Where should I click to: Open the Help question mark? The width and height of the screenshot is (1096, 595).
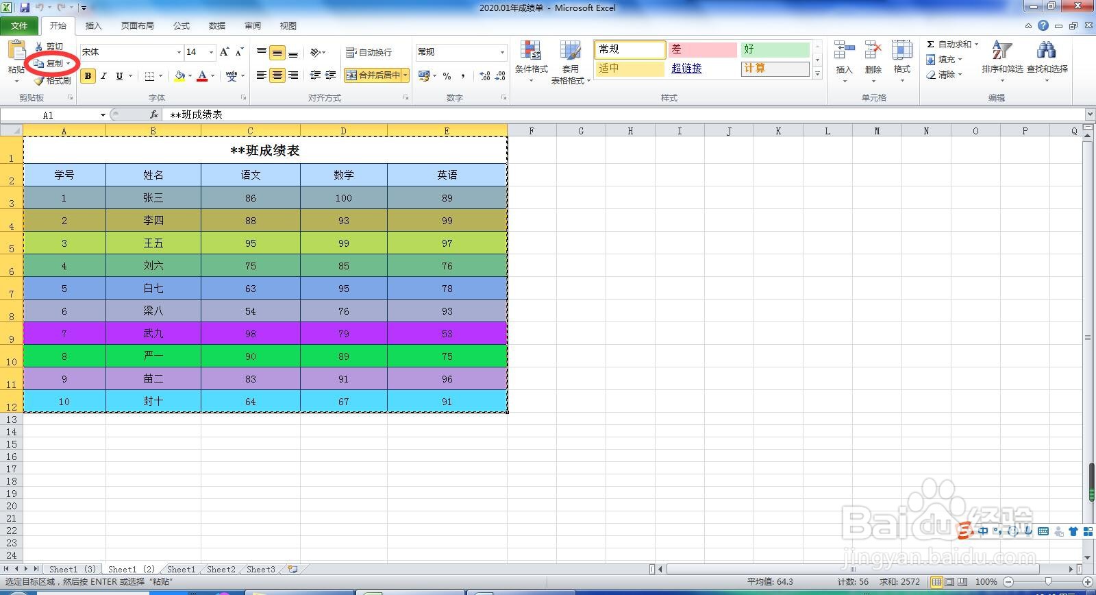[1043, 25]
